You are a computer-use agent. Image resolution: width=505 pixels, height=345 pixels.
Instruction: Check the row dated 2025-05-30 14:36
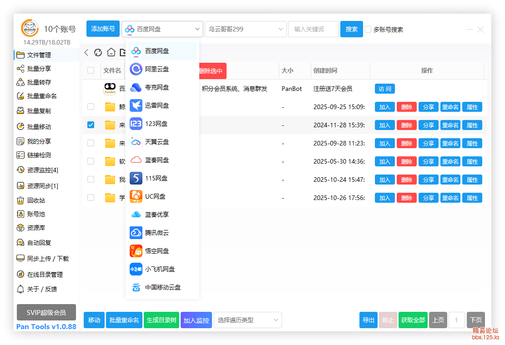coord(91,161)
